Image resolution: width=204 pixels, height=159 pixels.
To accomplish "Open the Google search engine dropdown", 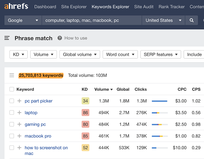I will 23,20.
